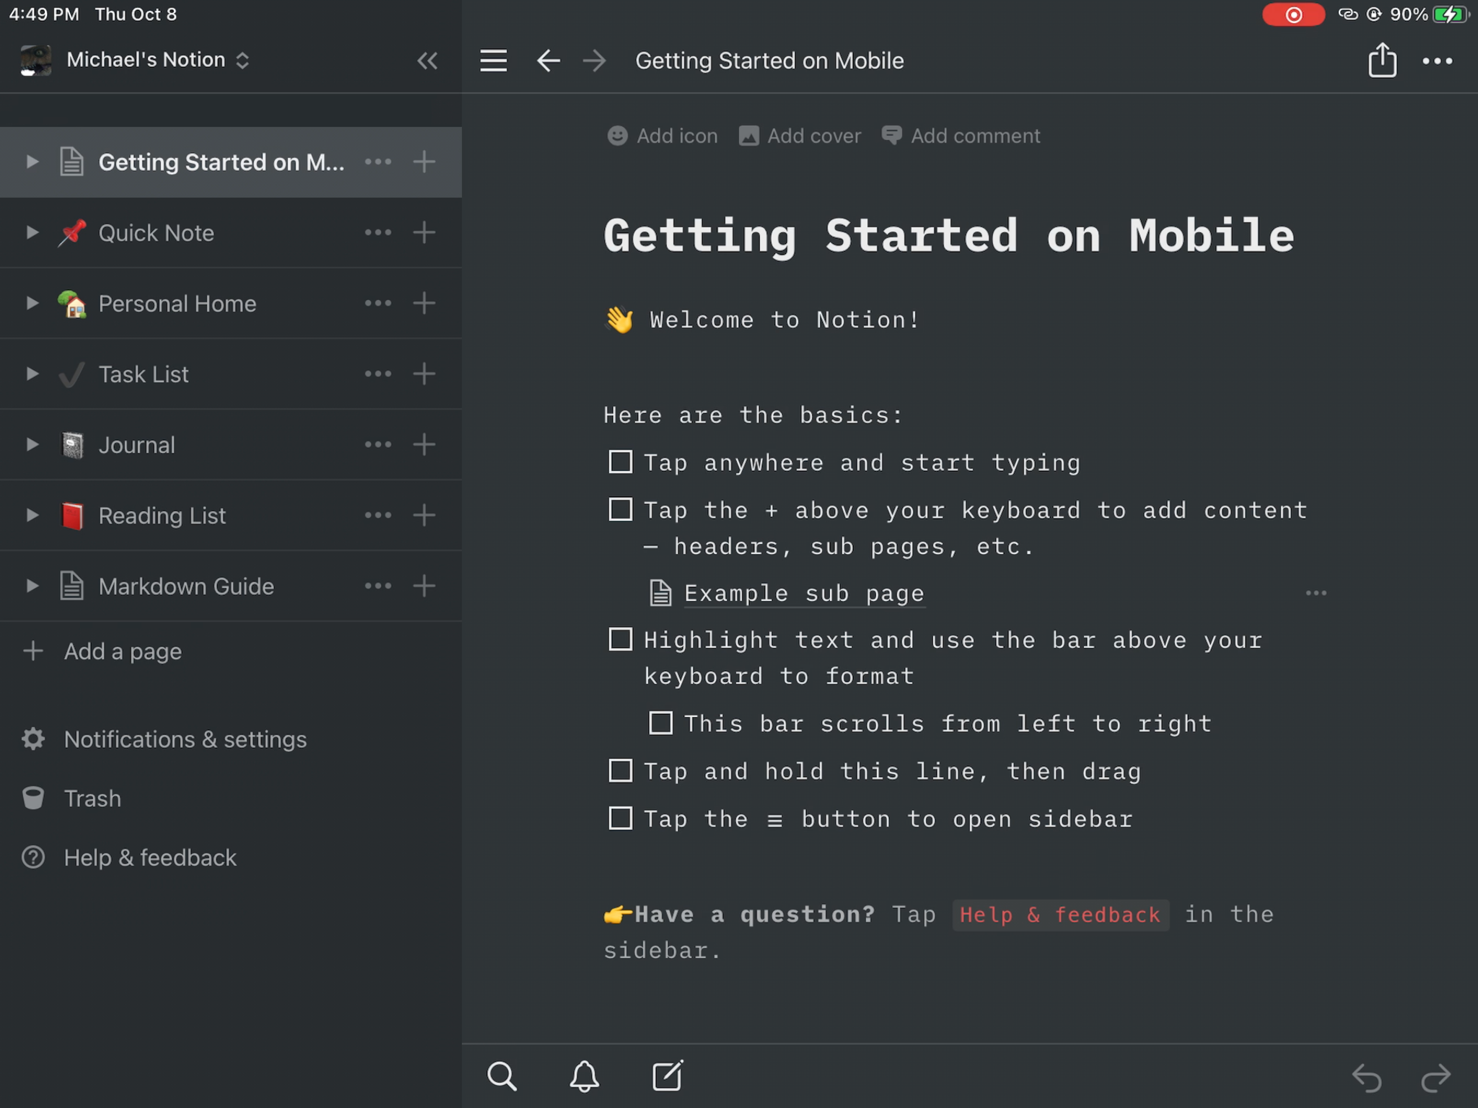The height and width of the screenshot is (1108, 1478).
Task: Open Notifications & settings
Action: pos(164,739)
